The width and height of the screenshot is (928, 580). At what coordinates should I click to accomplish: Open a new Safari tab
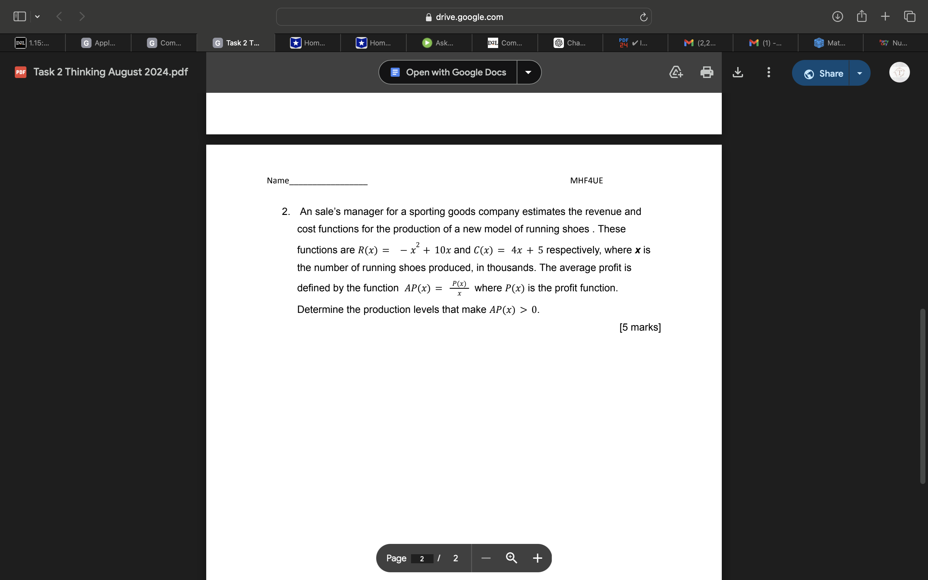click(885, 16)
